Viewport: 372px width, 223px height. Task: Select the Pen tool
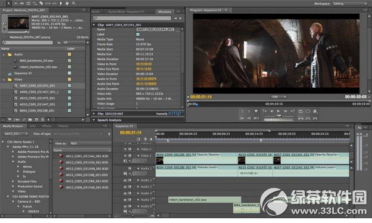[61, 4]
